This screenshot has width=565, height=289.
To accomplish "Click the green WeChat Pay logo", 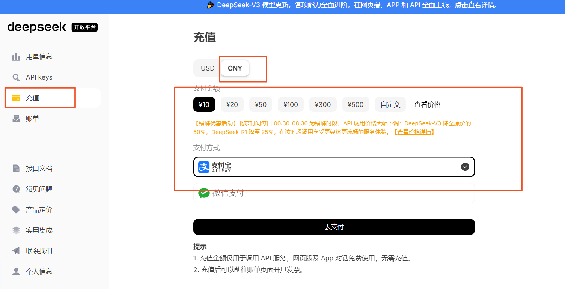I will coord(204,193).
